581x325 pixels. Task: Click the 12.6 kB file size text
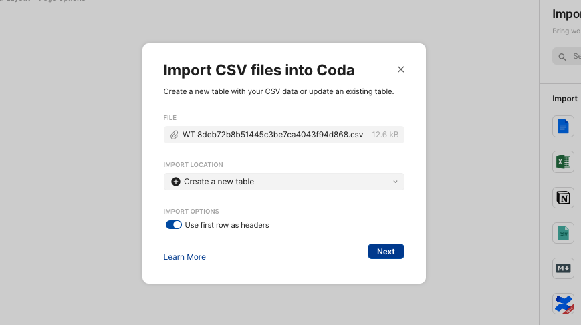[x=385, y=135]
